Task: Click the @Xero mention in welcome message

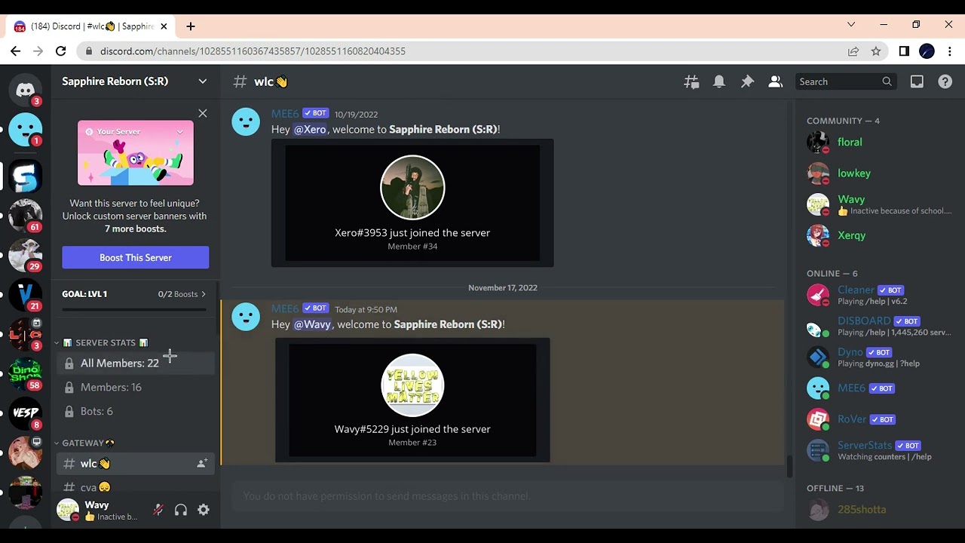Action: pos(310,130)
